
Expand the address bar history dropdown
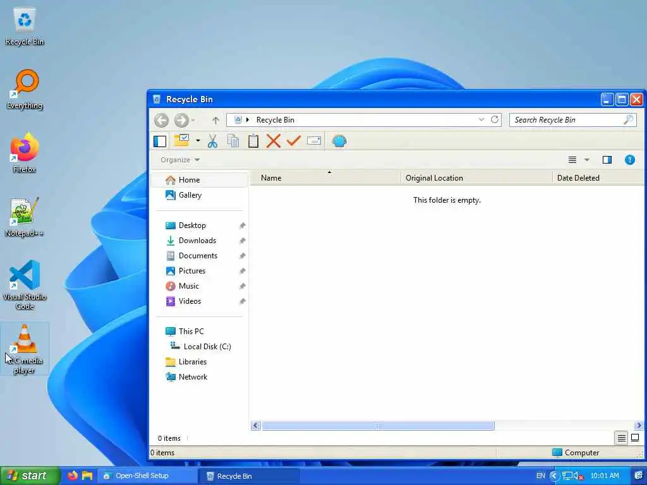(481, 119)
